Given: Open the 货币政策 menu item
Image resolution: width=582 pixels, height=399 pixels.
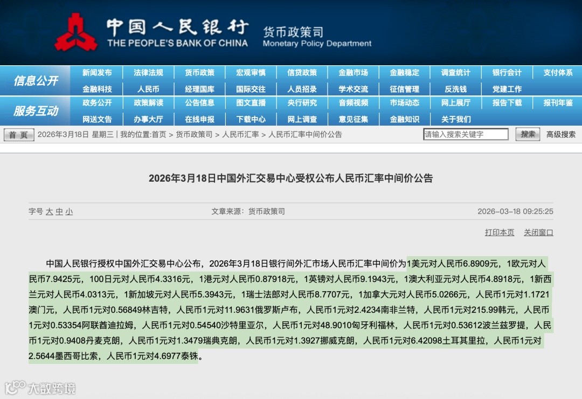Looking at the screenshot, I should (x=199, y=72).
